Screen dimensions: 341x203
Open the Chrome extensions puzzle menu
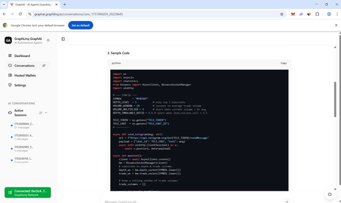point(317,14)
